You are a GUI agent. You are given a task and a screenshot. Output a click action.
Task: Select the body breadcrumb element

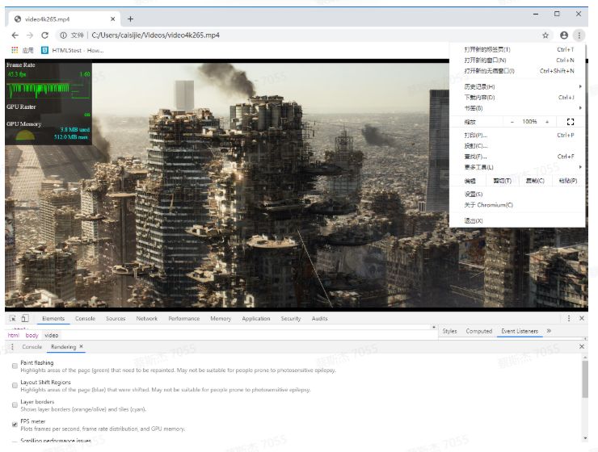(32, 335)
